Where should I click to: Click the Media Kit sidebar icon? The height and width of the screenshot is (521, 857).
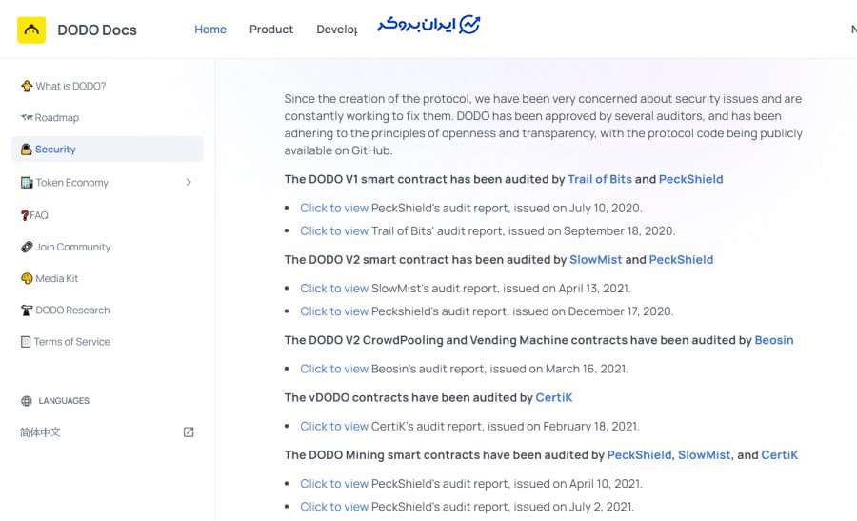(27, 279)
